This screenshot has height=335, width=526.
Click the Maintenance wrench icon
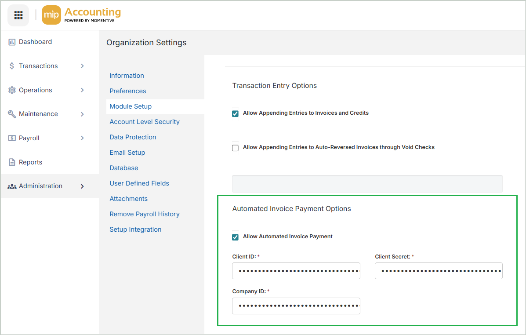coord(12,114)
